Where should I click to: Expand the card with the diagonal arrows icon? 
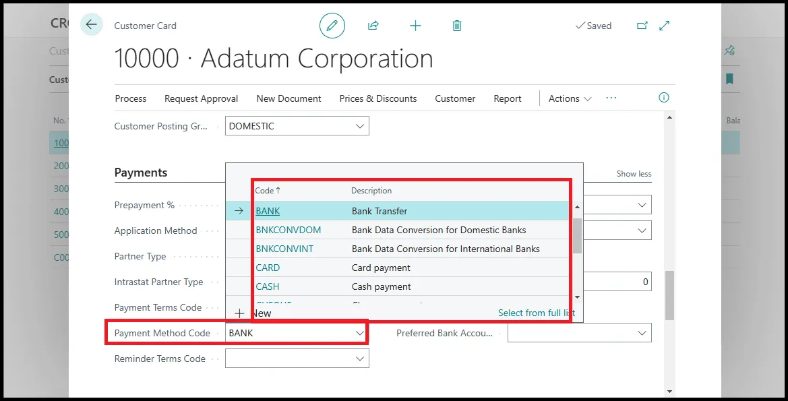(665, 26)
